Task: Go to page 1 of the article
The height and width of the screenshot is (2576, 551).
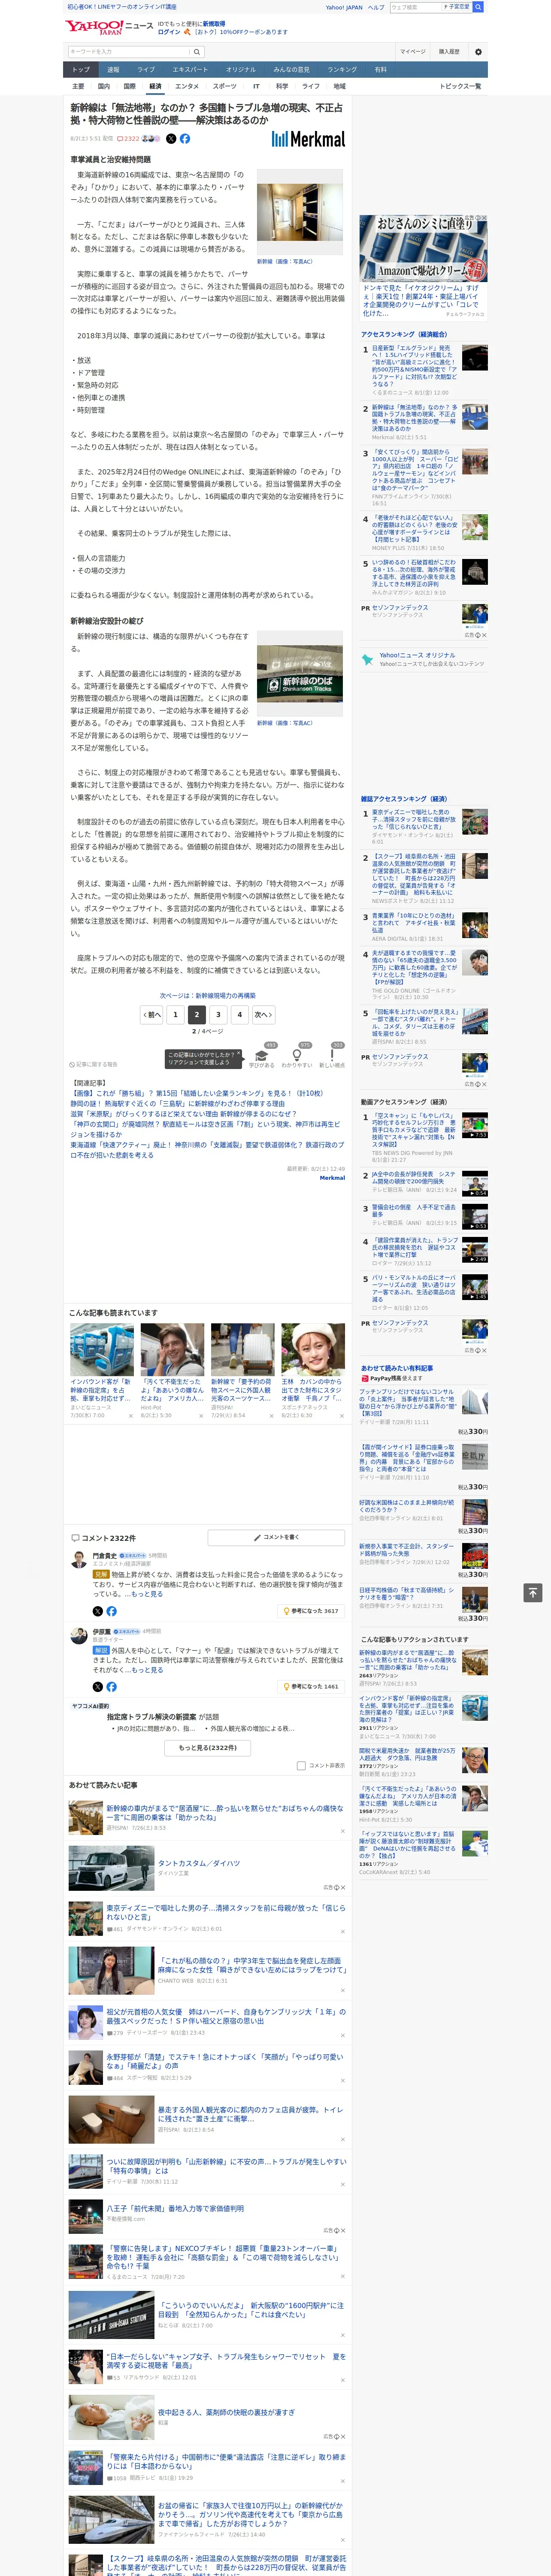Action: (x=175, y=1014)
